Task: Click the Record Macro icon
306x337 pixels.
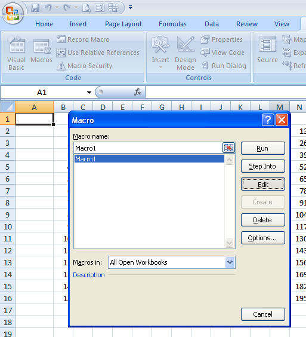Action: 61,39
